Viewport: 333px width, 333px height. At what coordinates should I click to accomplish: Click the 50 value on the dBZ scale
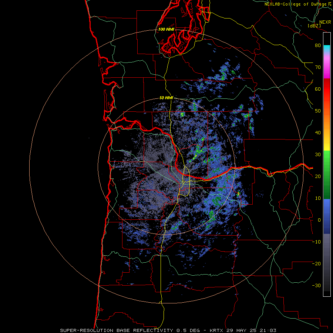click(318, 111)
